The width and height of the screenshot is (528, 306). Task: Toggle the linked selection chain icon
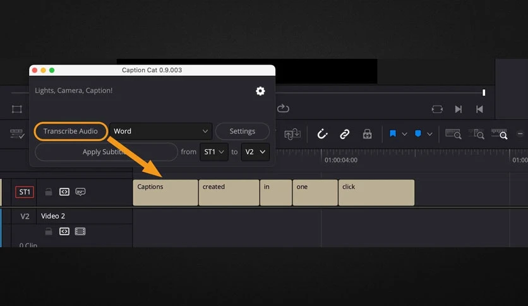344,134
